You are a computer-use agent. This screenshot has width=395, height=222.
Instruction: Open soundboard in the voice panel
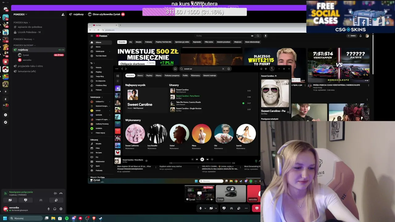56,200
